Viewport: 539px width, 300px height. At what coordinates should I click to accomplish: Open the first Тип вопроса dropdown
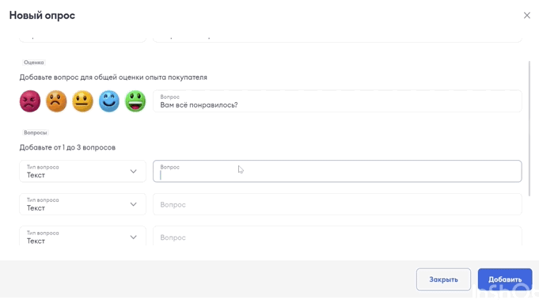point(82,171)
